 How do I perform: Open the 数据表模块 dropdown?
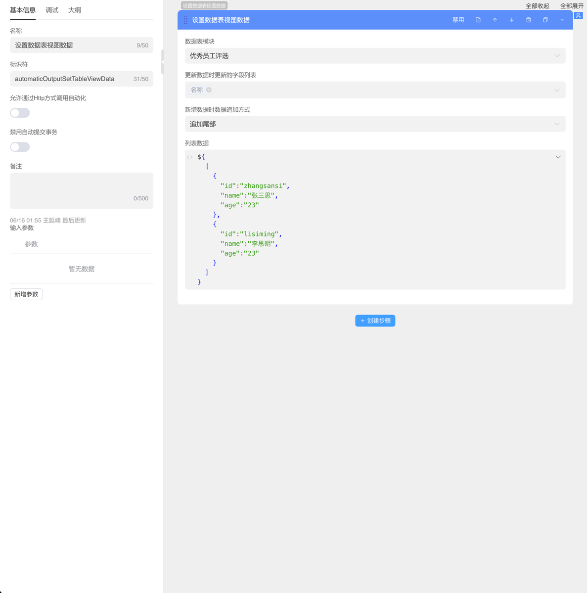tap(375, 56)
